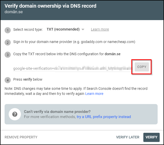Click the step 3 number circle

pyautogui.click(x=8, y=55)
